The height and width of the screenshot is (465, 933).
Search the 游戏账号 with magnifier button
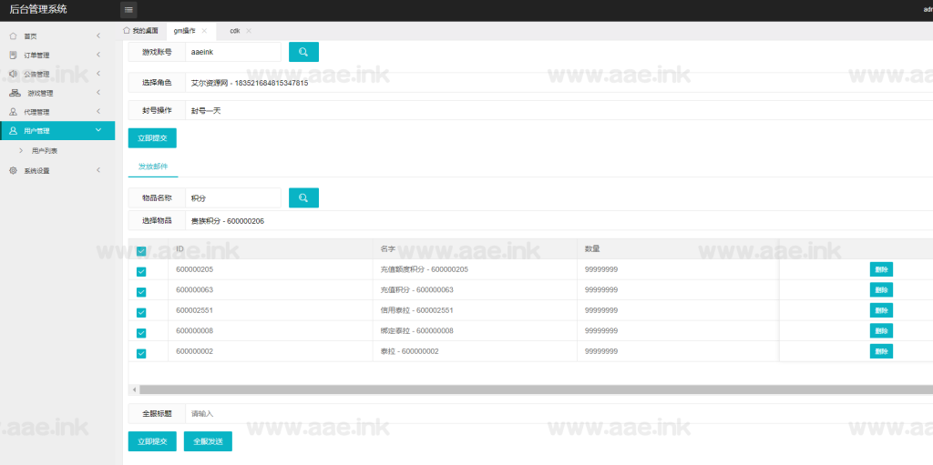coord(303,52)
